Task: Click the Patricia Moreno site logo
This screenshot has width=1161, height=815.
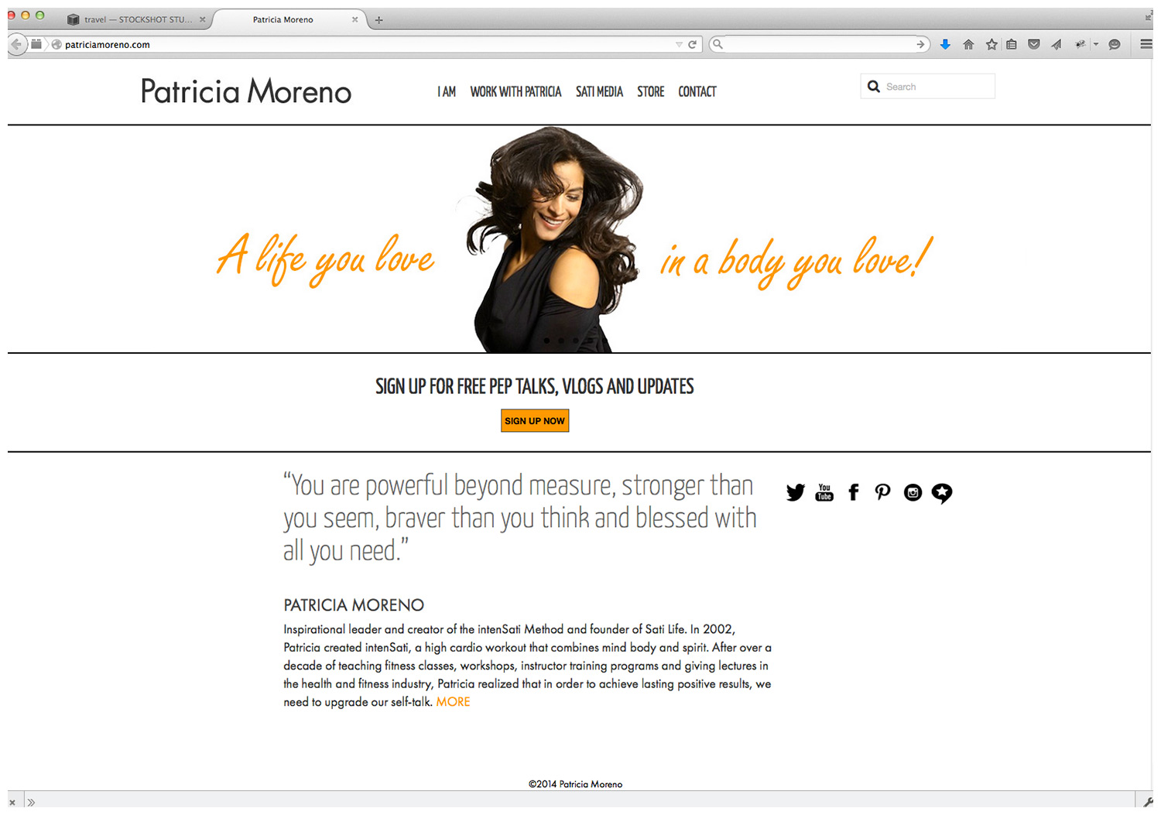Action: point(246,91)
